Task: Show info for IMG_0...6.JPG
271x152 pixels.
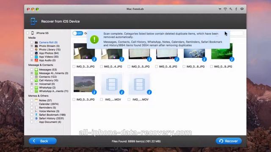Action: pos(177,59)
